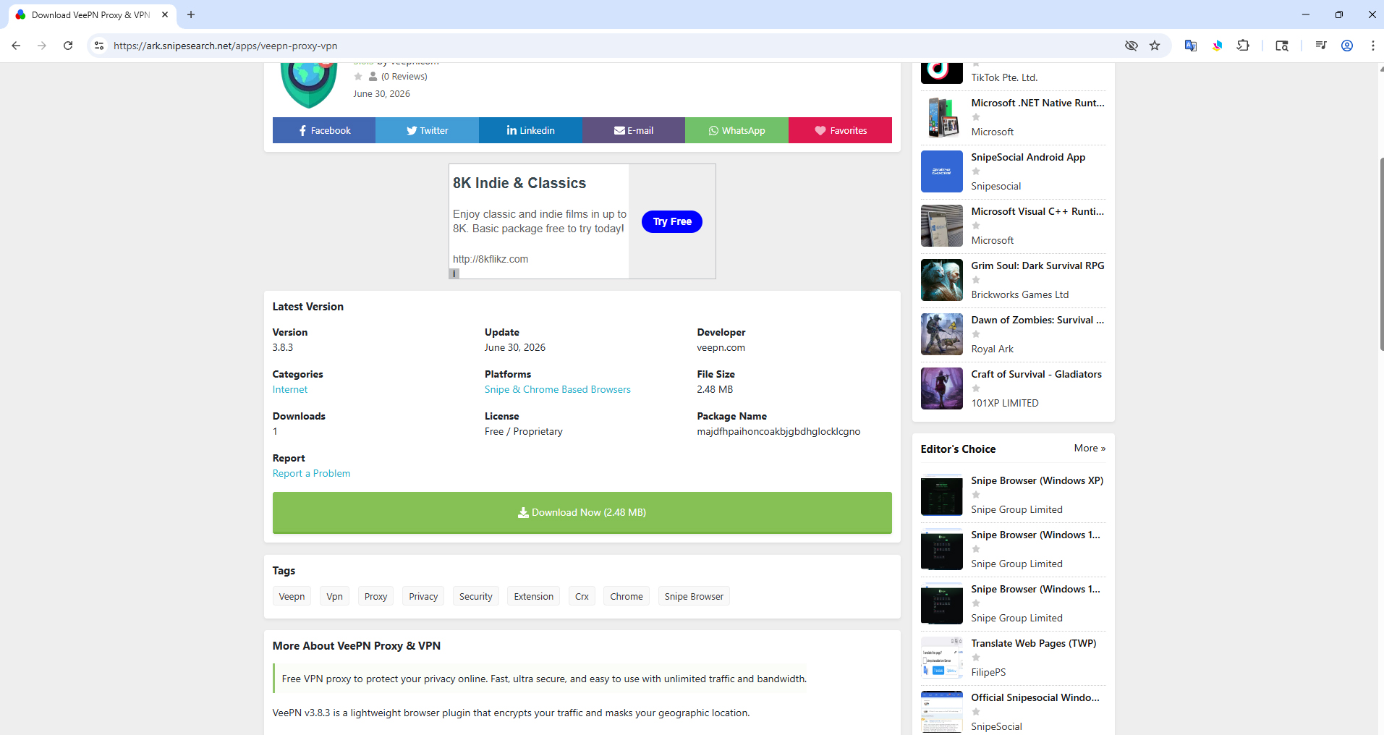The image size is (1384, 735).
Task: Open the translate extension icon
Action: coord(1190,46)
